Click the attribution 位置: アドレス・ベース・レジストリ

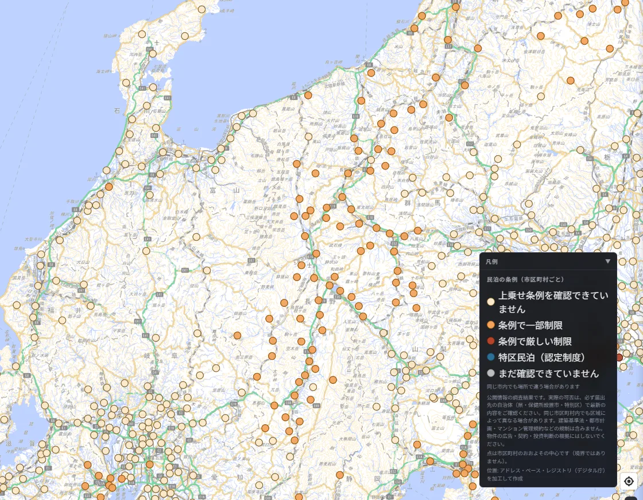coord(546,475)
